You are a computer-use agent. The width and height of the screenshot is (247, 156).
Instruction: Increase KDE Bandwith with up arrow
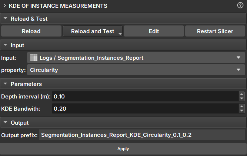click(242, 107)
